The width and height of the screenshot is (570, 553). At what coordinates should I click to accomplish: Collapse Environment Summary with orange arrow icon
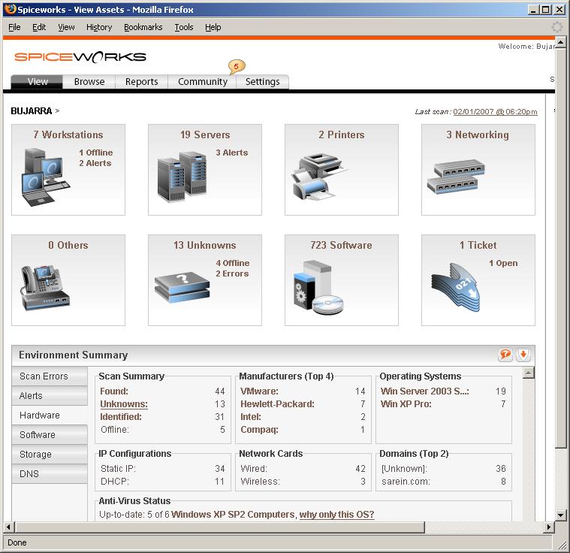[x=523, y=355]
